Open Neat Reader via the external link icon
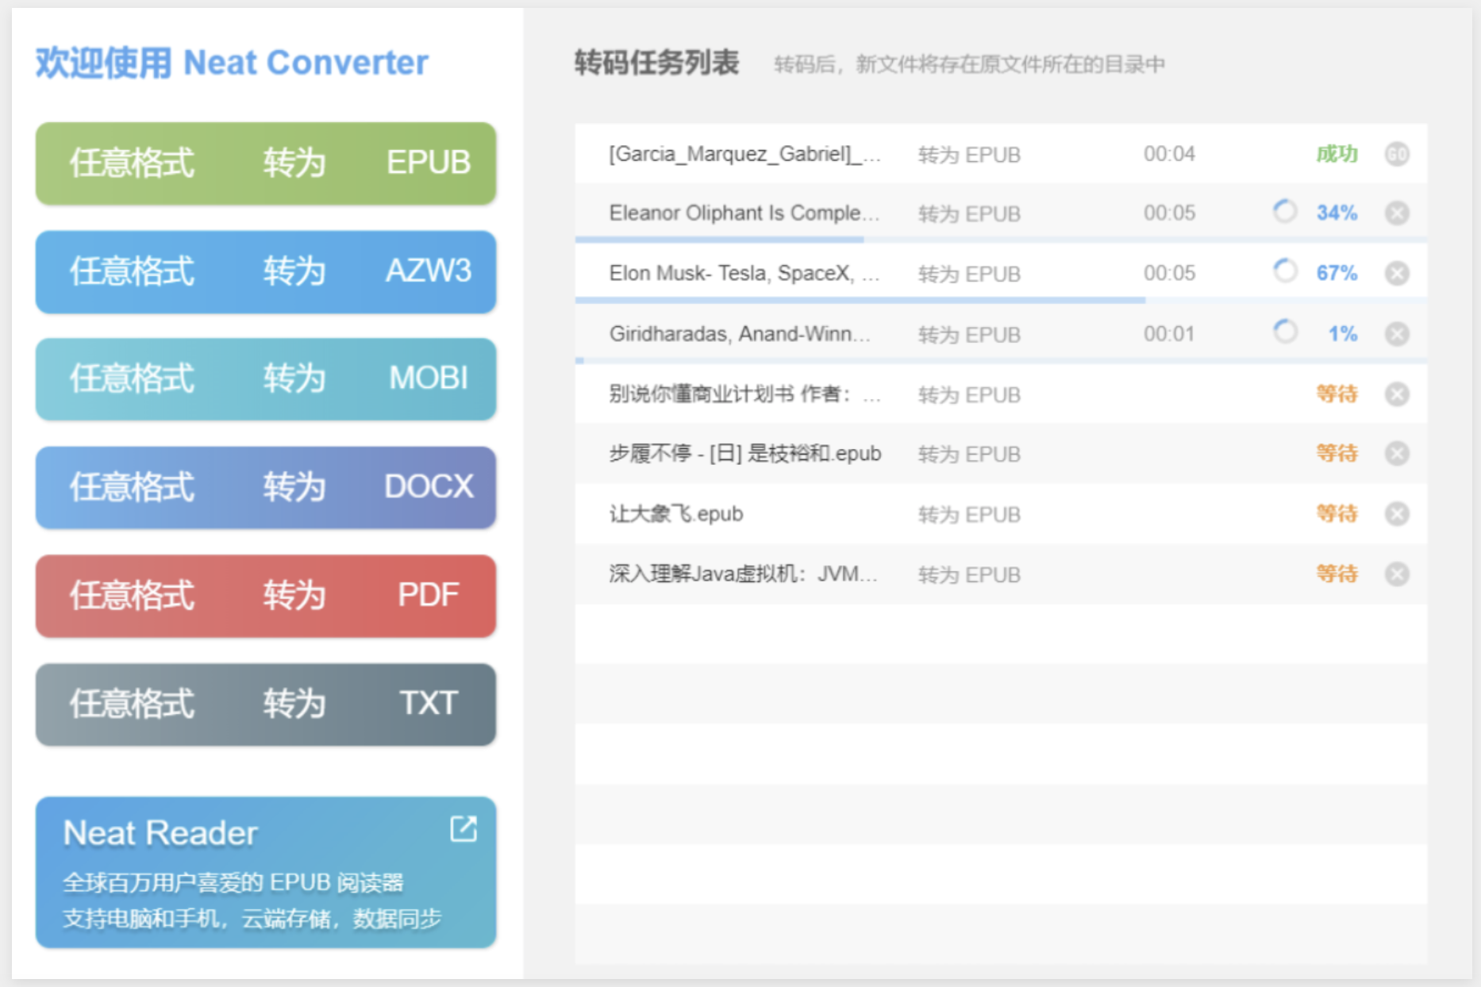The image size is (1481, 987). tap(463, 828)
